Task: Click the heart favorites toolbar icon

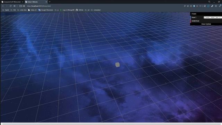Action: (x=200, y=6)
